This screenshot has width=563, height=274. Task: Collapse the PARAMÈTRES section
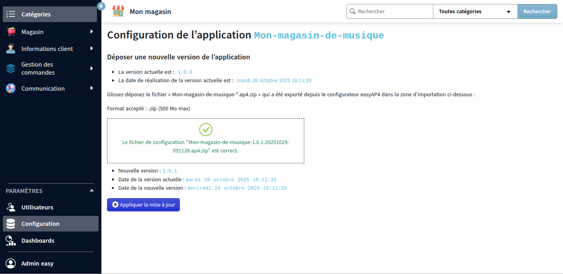92,191
